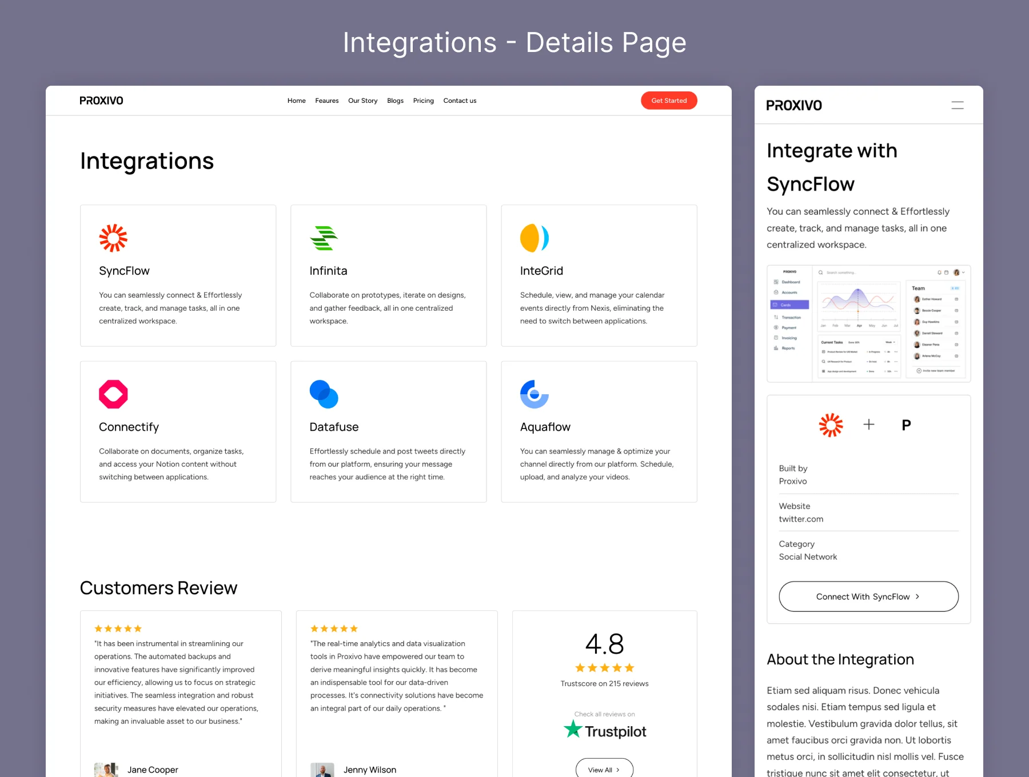Screen dimensions: 1029x777
Task: Click the InteGrid yellow-blue icon
Action: click(535, 238)
